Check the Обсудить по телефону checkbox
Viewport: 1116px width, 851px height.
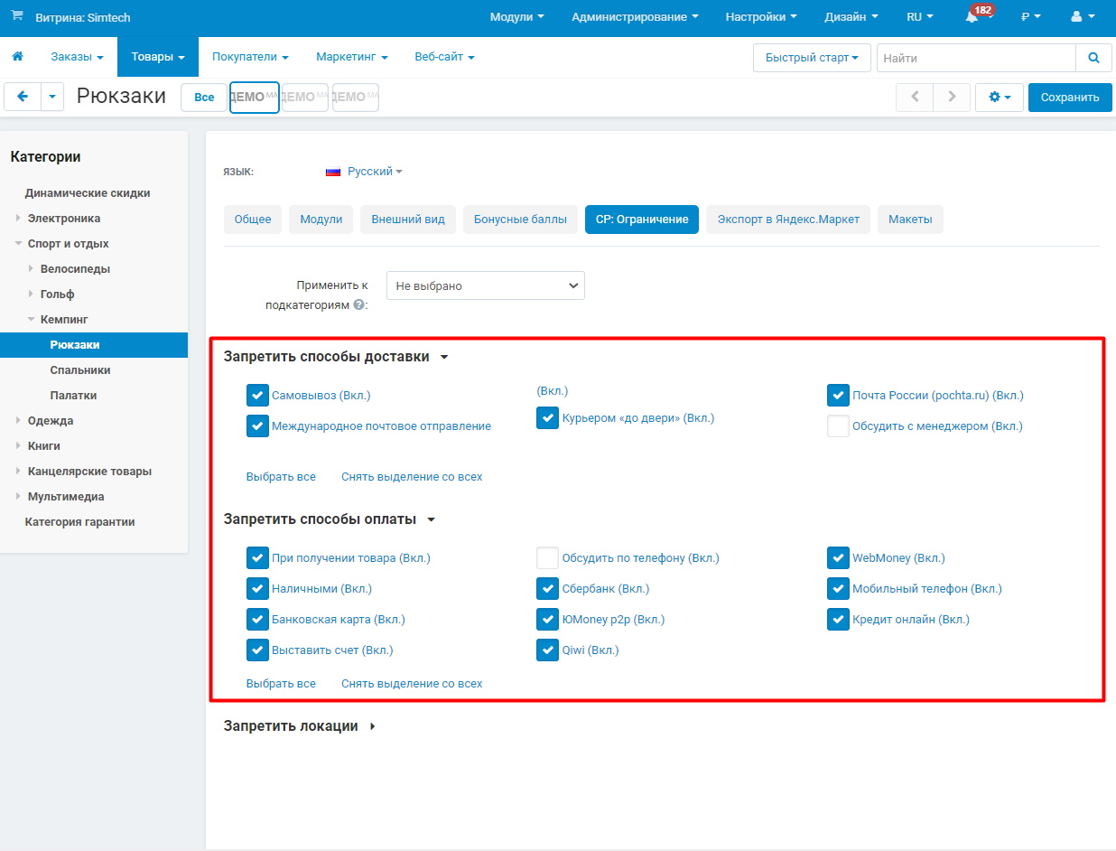tap(548, 558)
